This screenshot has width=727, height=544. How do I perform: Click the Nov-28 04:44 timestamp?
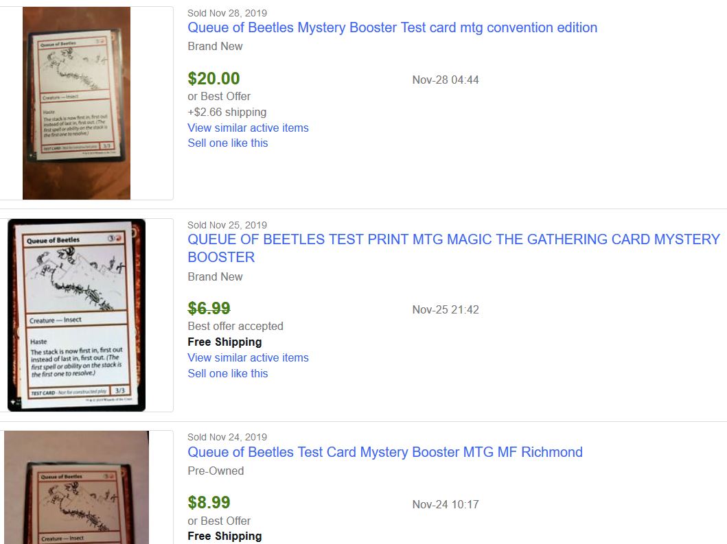coord(446,80)
